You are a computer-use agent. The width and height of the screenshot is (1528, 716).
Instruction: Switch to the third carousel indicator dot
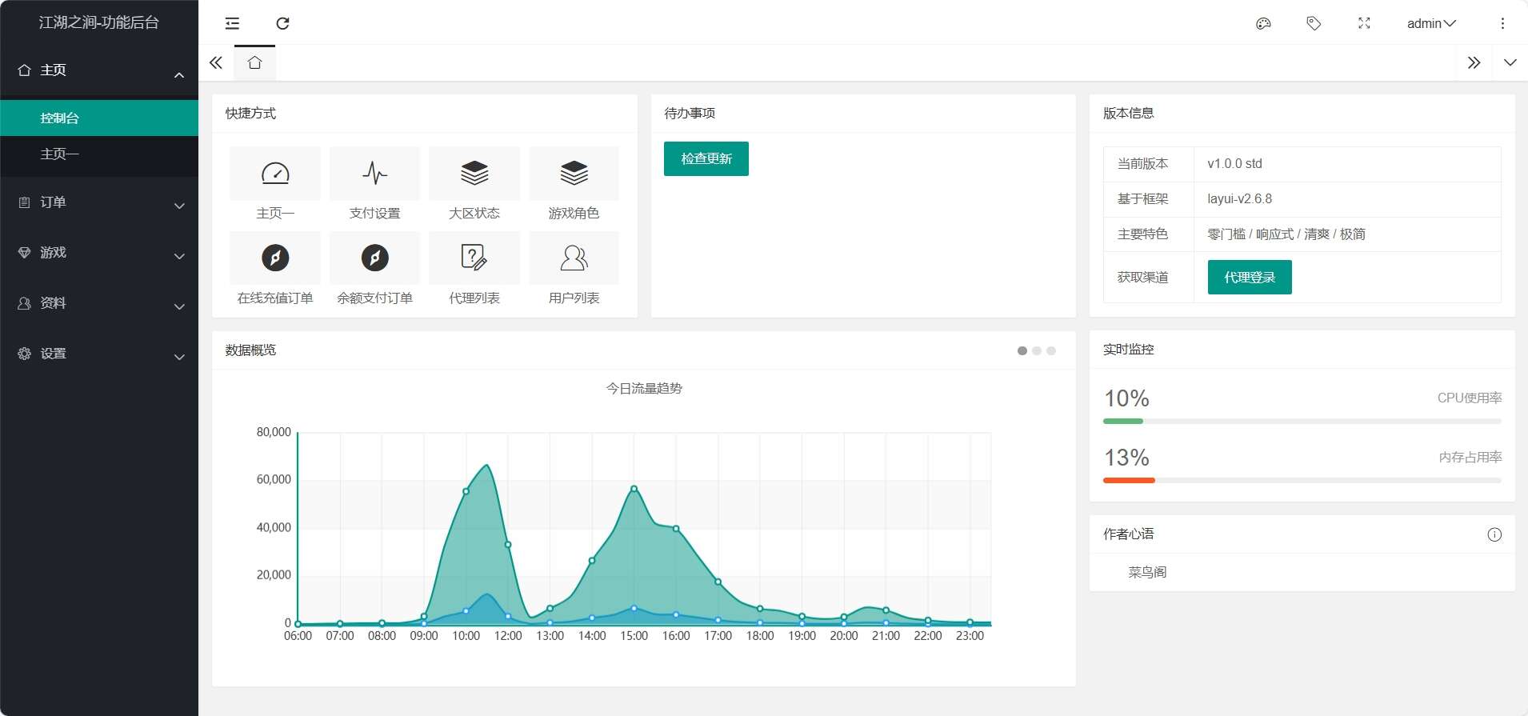1051,350
